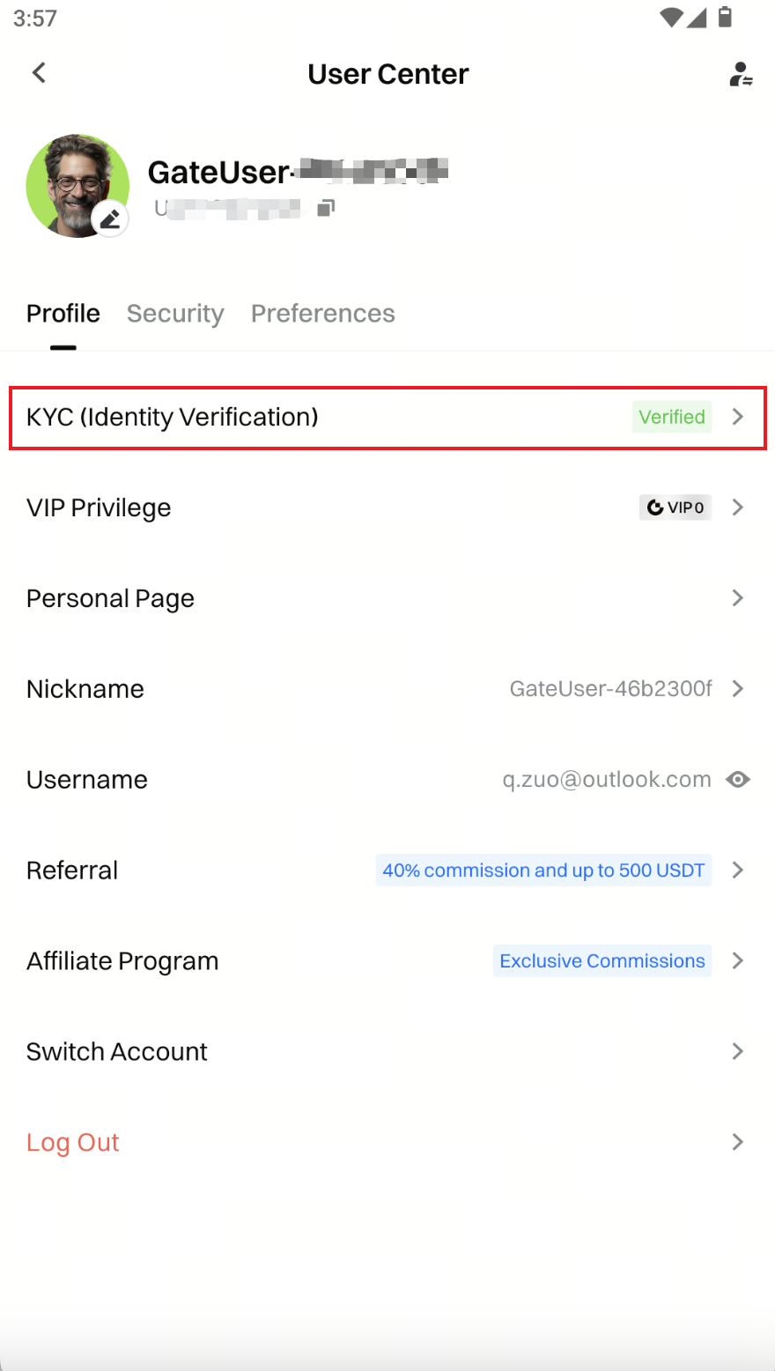775x1371 pixels.
Task: Expand the Personal Page chevron
Action: point(738,598)
